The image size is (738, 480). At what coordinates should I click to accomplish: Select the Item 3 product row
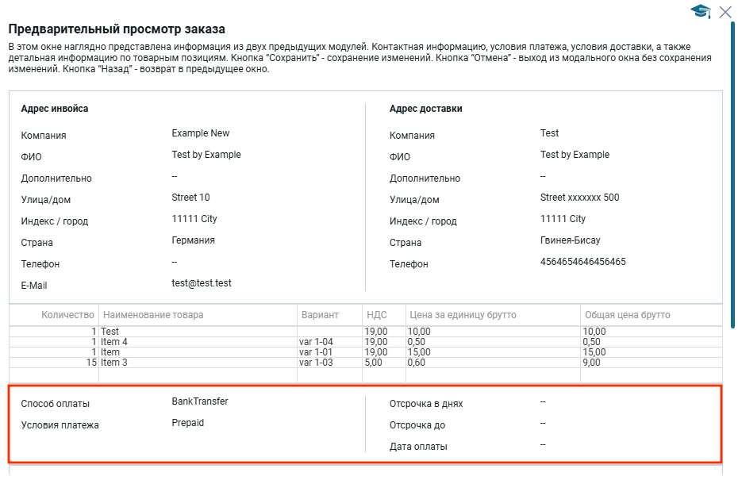click(114, 363)
